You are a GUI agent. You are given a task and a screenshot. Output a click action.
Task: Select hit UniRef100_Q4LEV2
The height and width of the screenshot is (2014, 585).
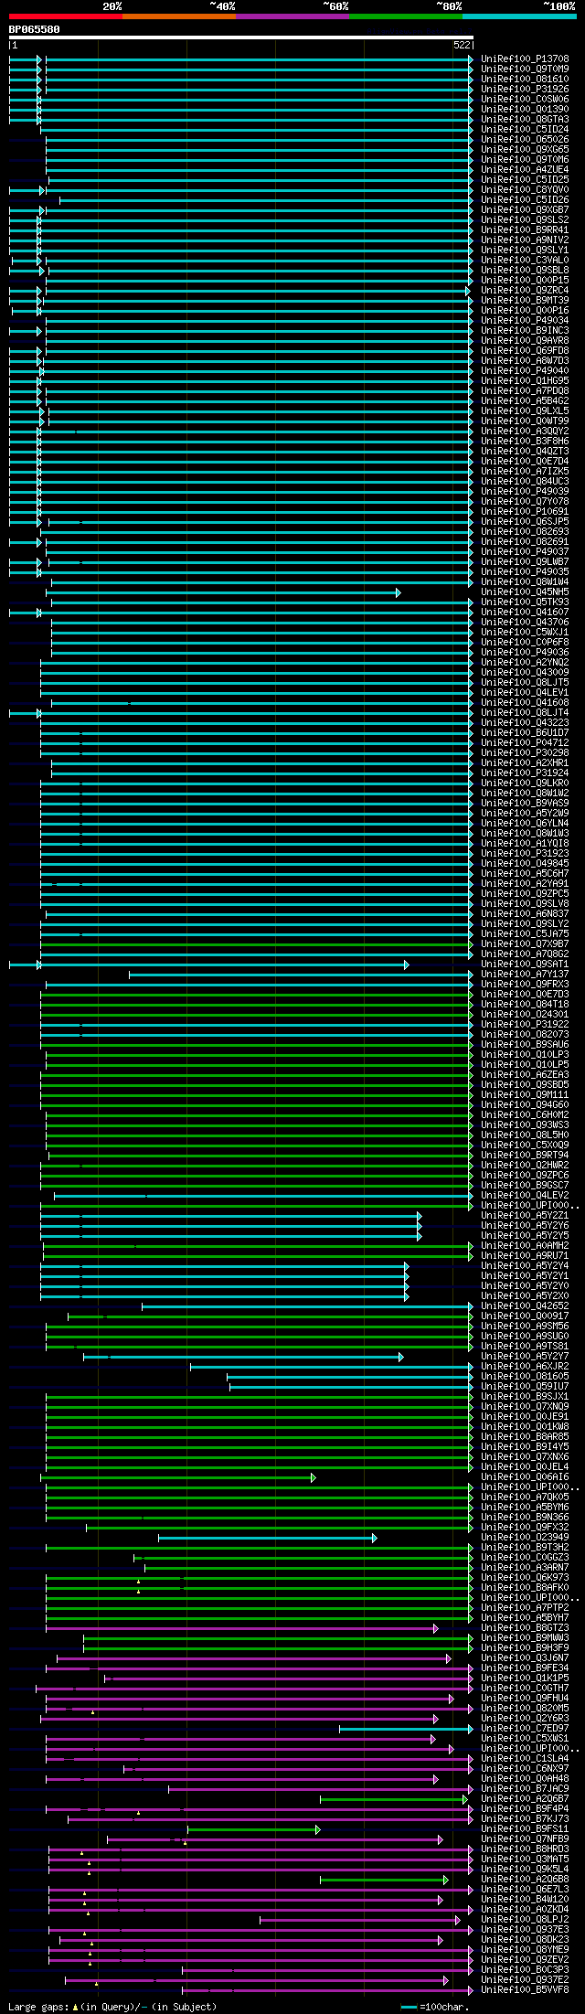pos(525,1196)
